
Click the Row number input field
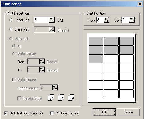tap(100, 20)
